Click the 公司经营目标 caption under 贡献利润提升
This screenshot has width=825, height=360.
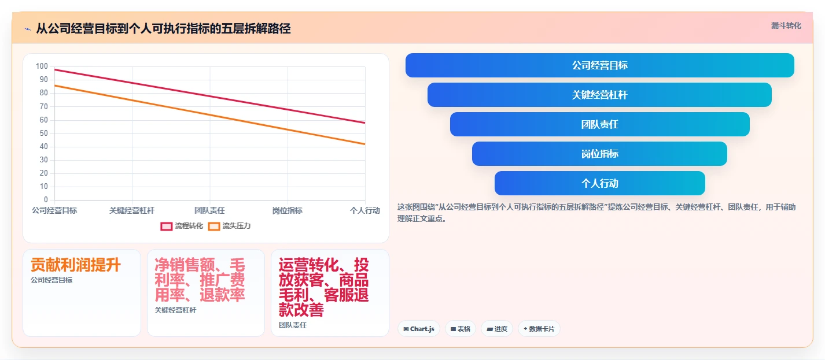(51, 280)
